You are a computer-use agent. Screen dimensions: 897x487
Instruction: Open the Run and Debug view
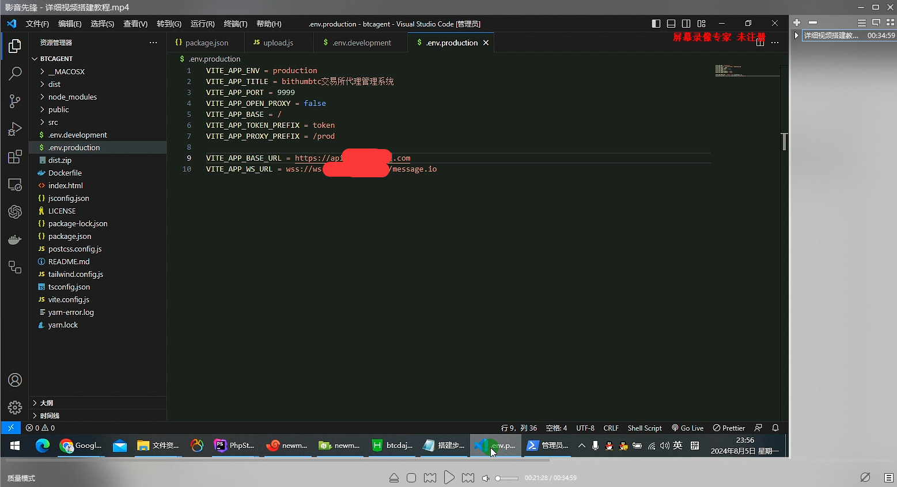click(x=15, y=129)
